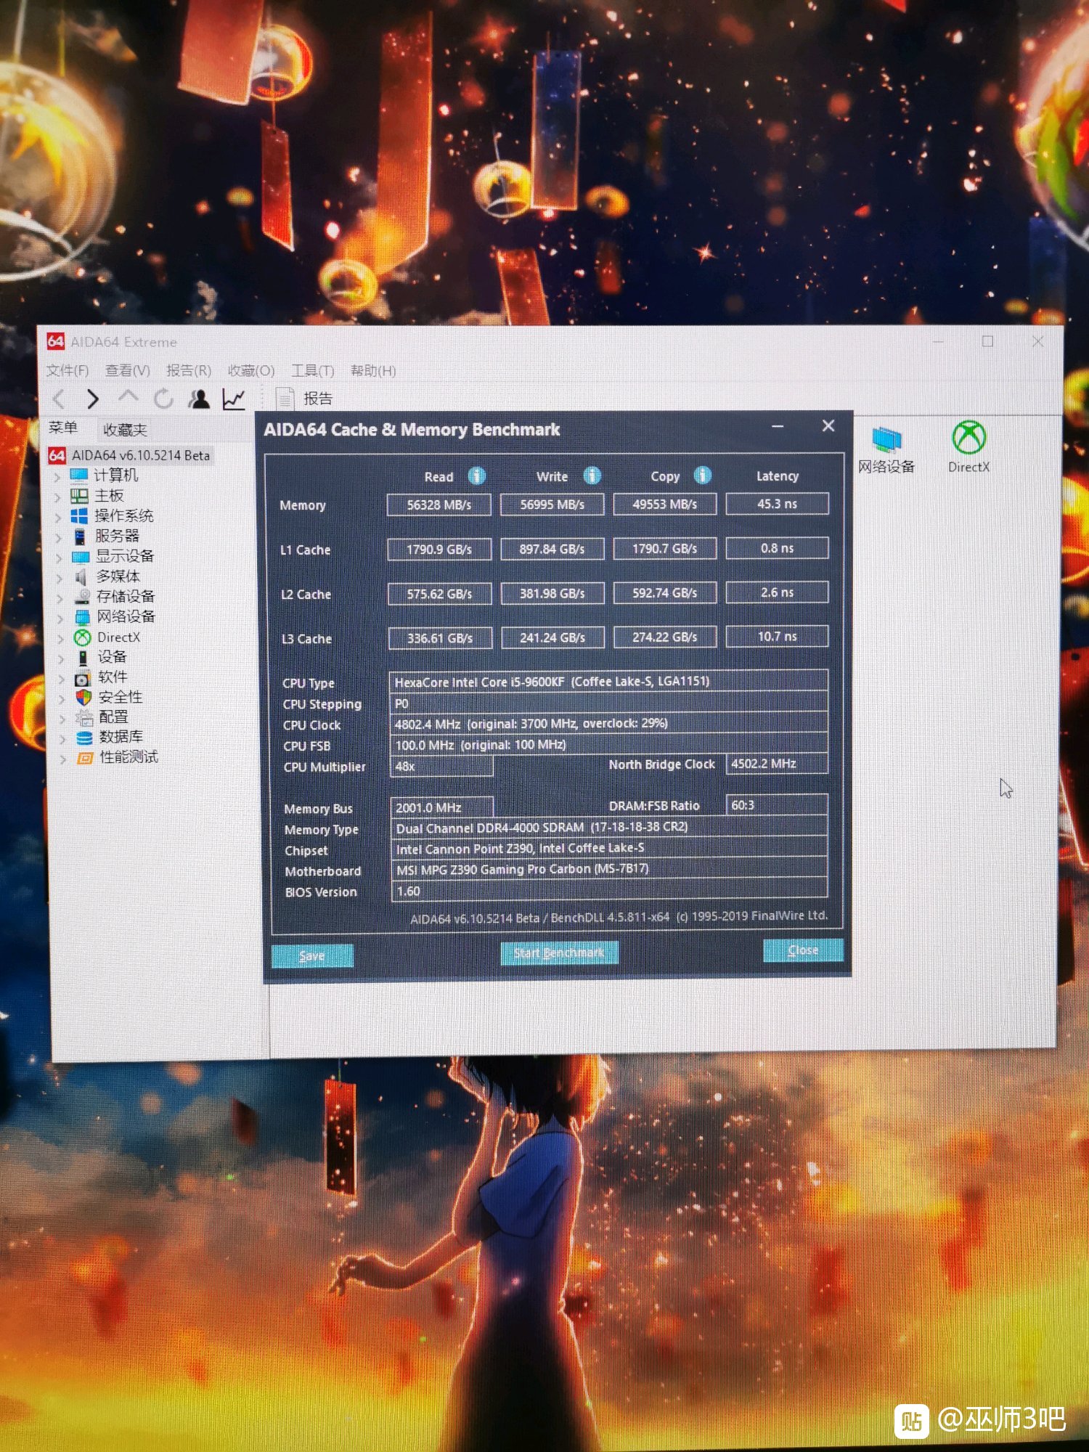Click the Start Benchmark button
Screen dimensions: 1089x1452
pos(559,953)
